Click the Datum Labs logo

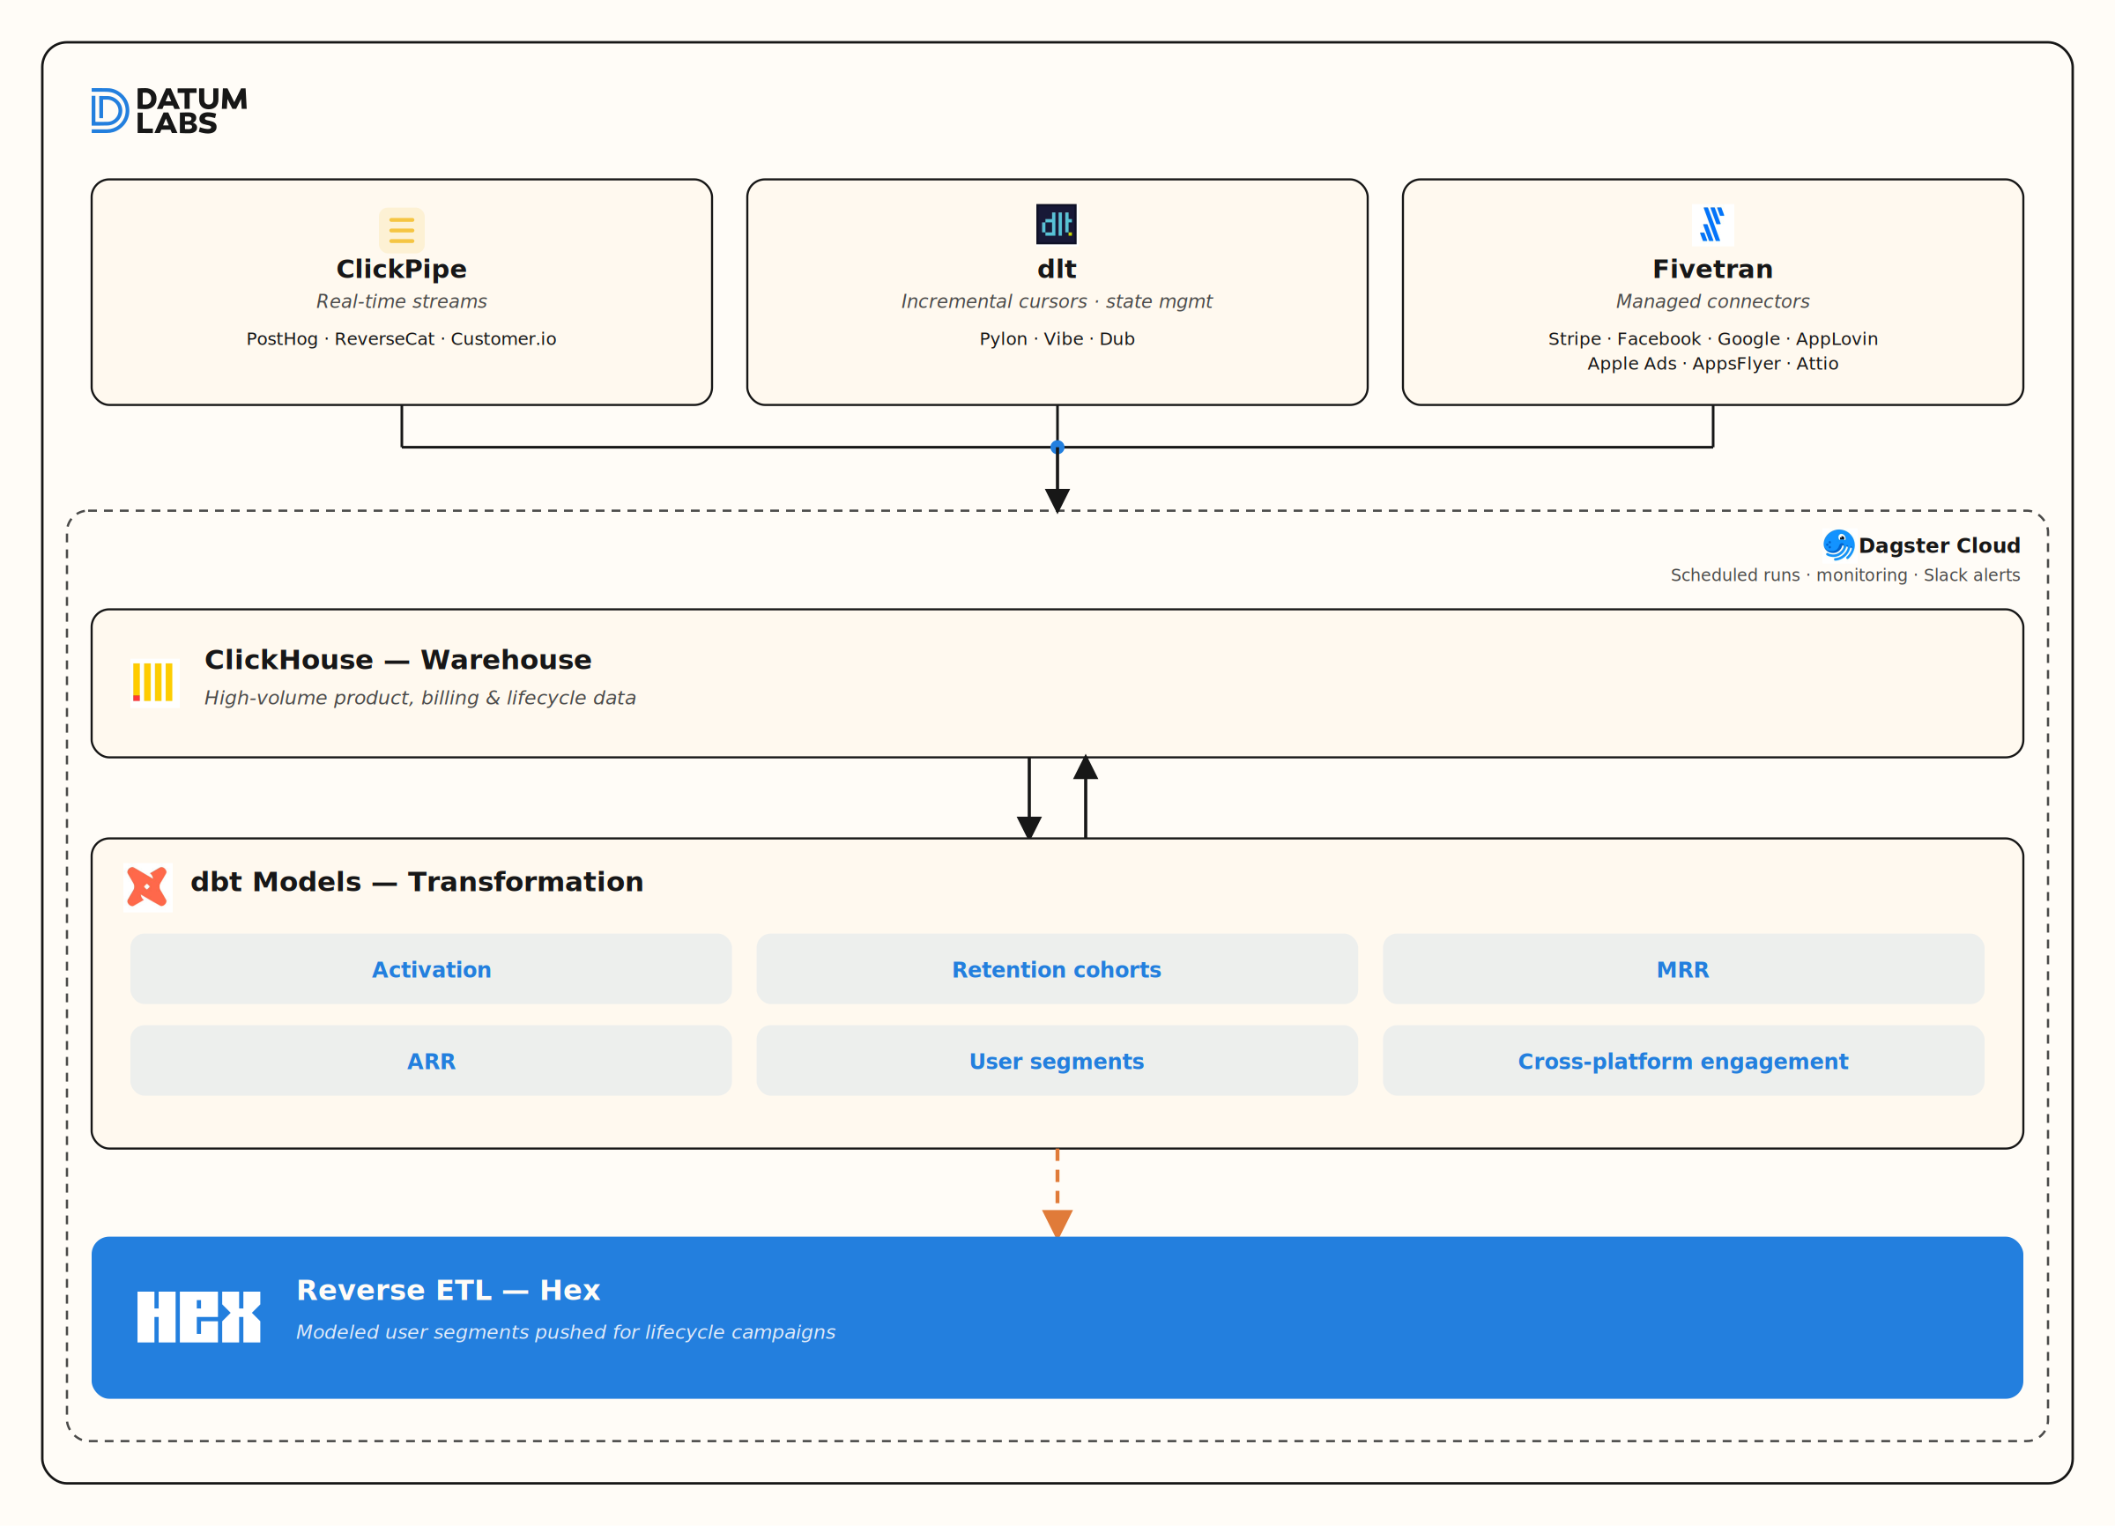click(x=169, y=111)
